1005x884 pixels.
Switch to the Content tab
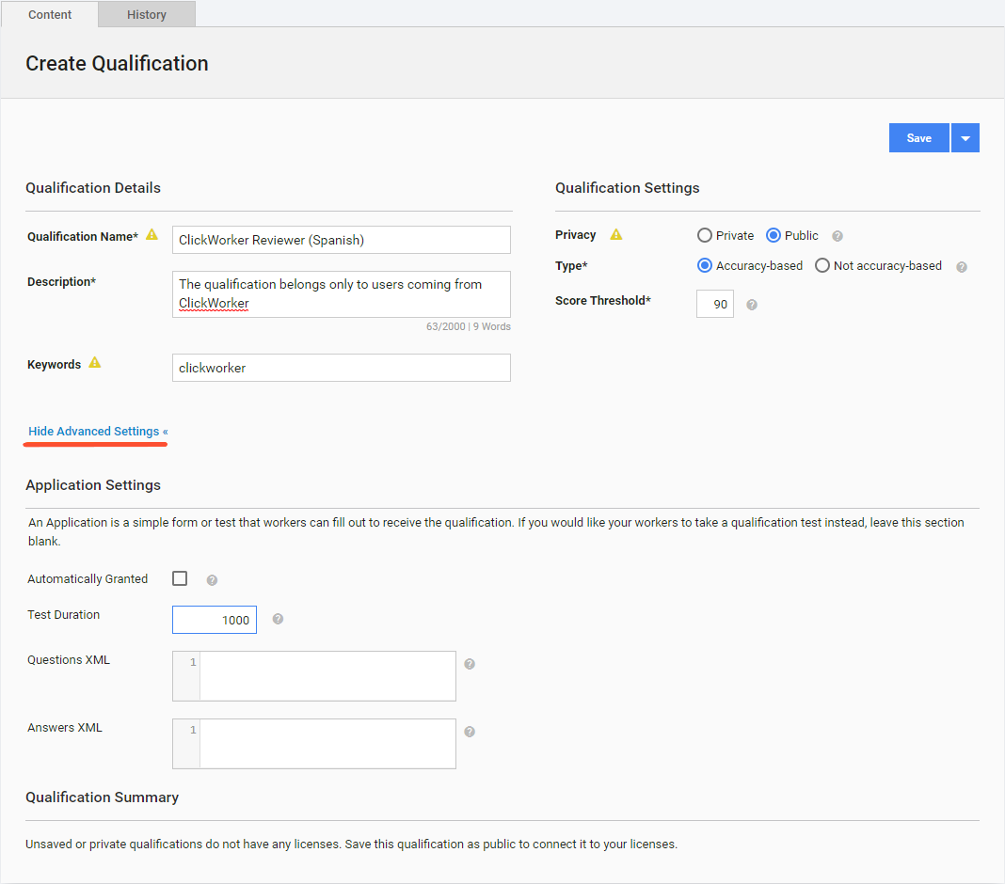50,14
